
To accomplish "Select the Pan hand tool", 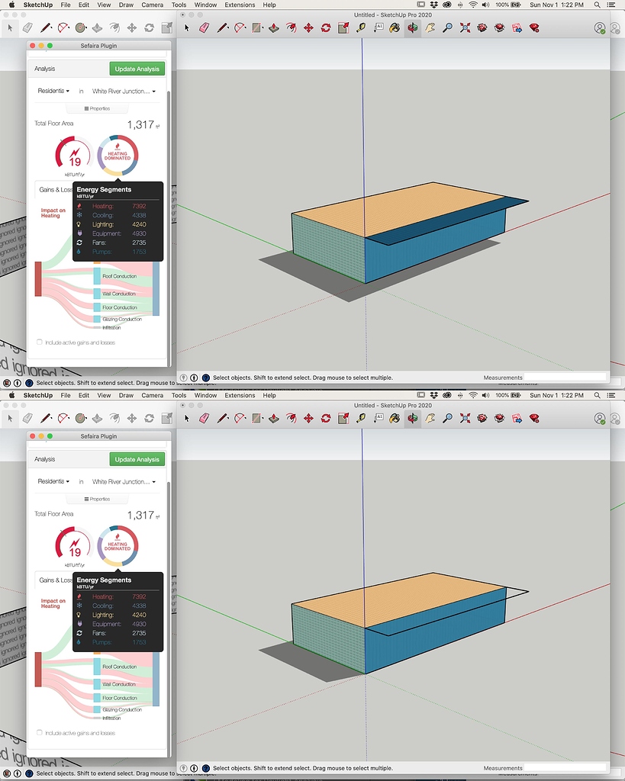I will (430, 28).
